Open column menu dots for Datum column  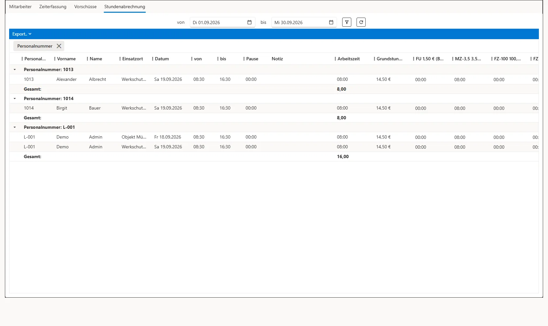153,59
